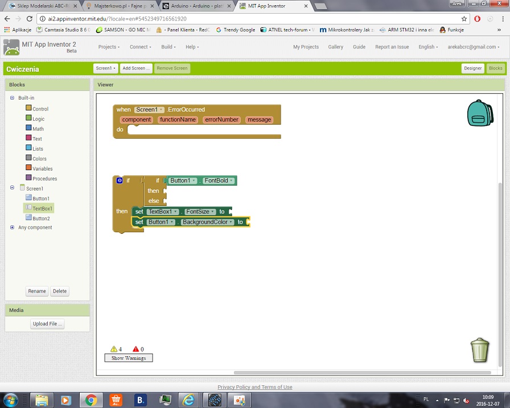Open Privacy Policy and Terms of Use
The width and height of the screenshot is (510, 408).
pyautogui.click(x=254, y=387)
